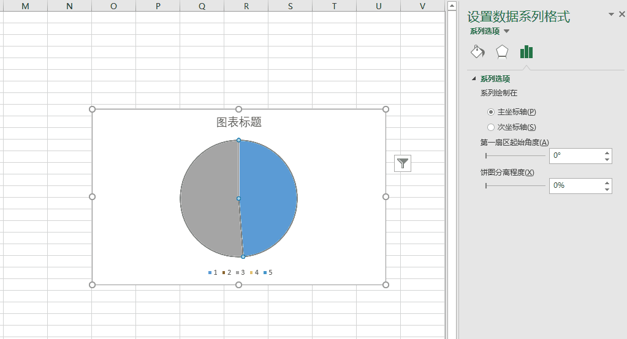The width and height of the screenshot is (627, 339).
Task: Click legend entry 3
Action: [240, 272]
